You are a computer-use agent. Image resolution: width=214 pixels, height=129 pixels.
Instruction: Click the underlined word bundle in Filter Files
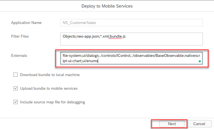(x=116, y=36)
